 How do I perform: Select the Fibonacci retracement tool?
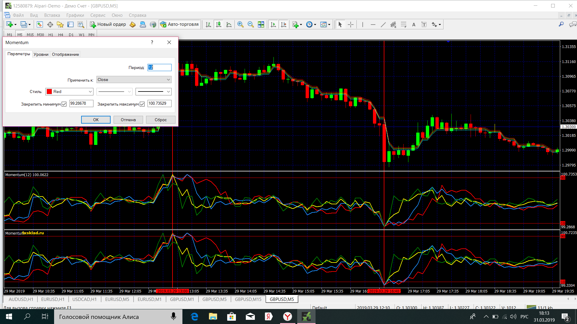click(403, 25)
